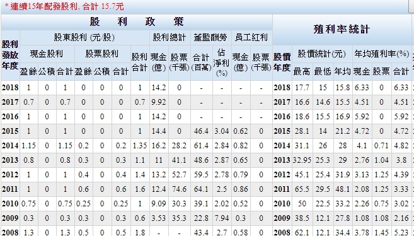Select highest price '65.5' for 2011
Viewport: 414px width, 236px height.
click(x=302, y=189)
